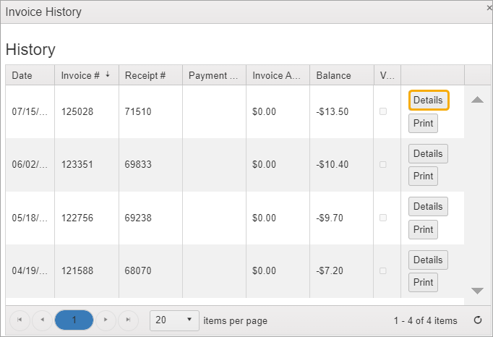Viewport: 493px width, 337px height.
Task: Toggle void checkbox for invoice 121588
Action: [x=383, y=270]
